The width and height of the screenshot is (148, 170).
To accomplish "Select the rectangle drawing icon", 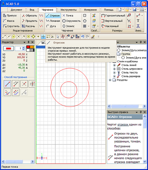I will coord(85,16).
